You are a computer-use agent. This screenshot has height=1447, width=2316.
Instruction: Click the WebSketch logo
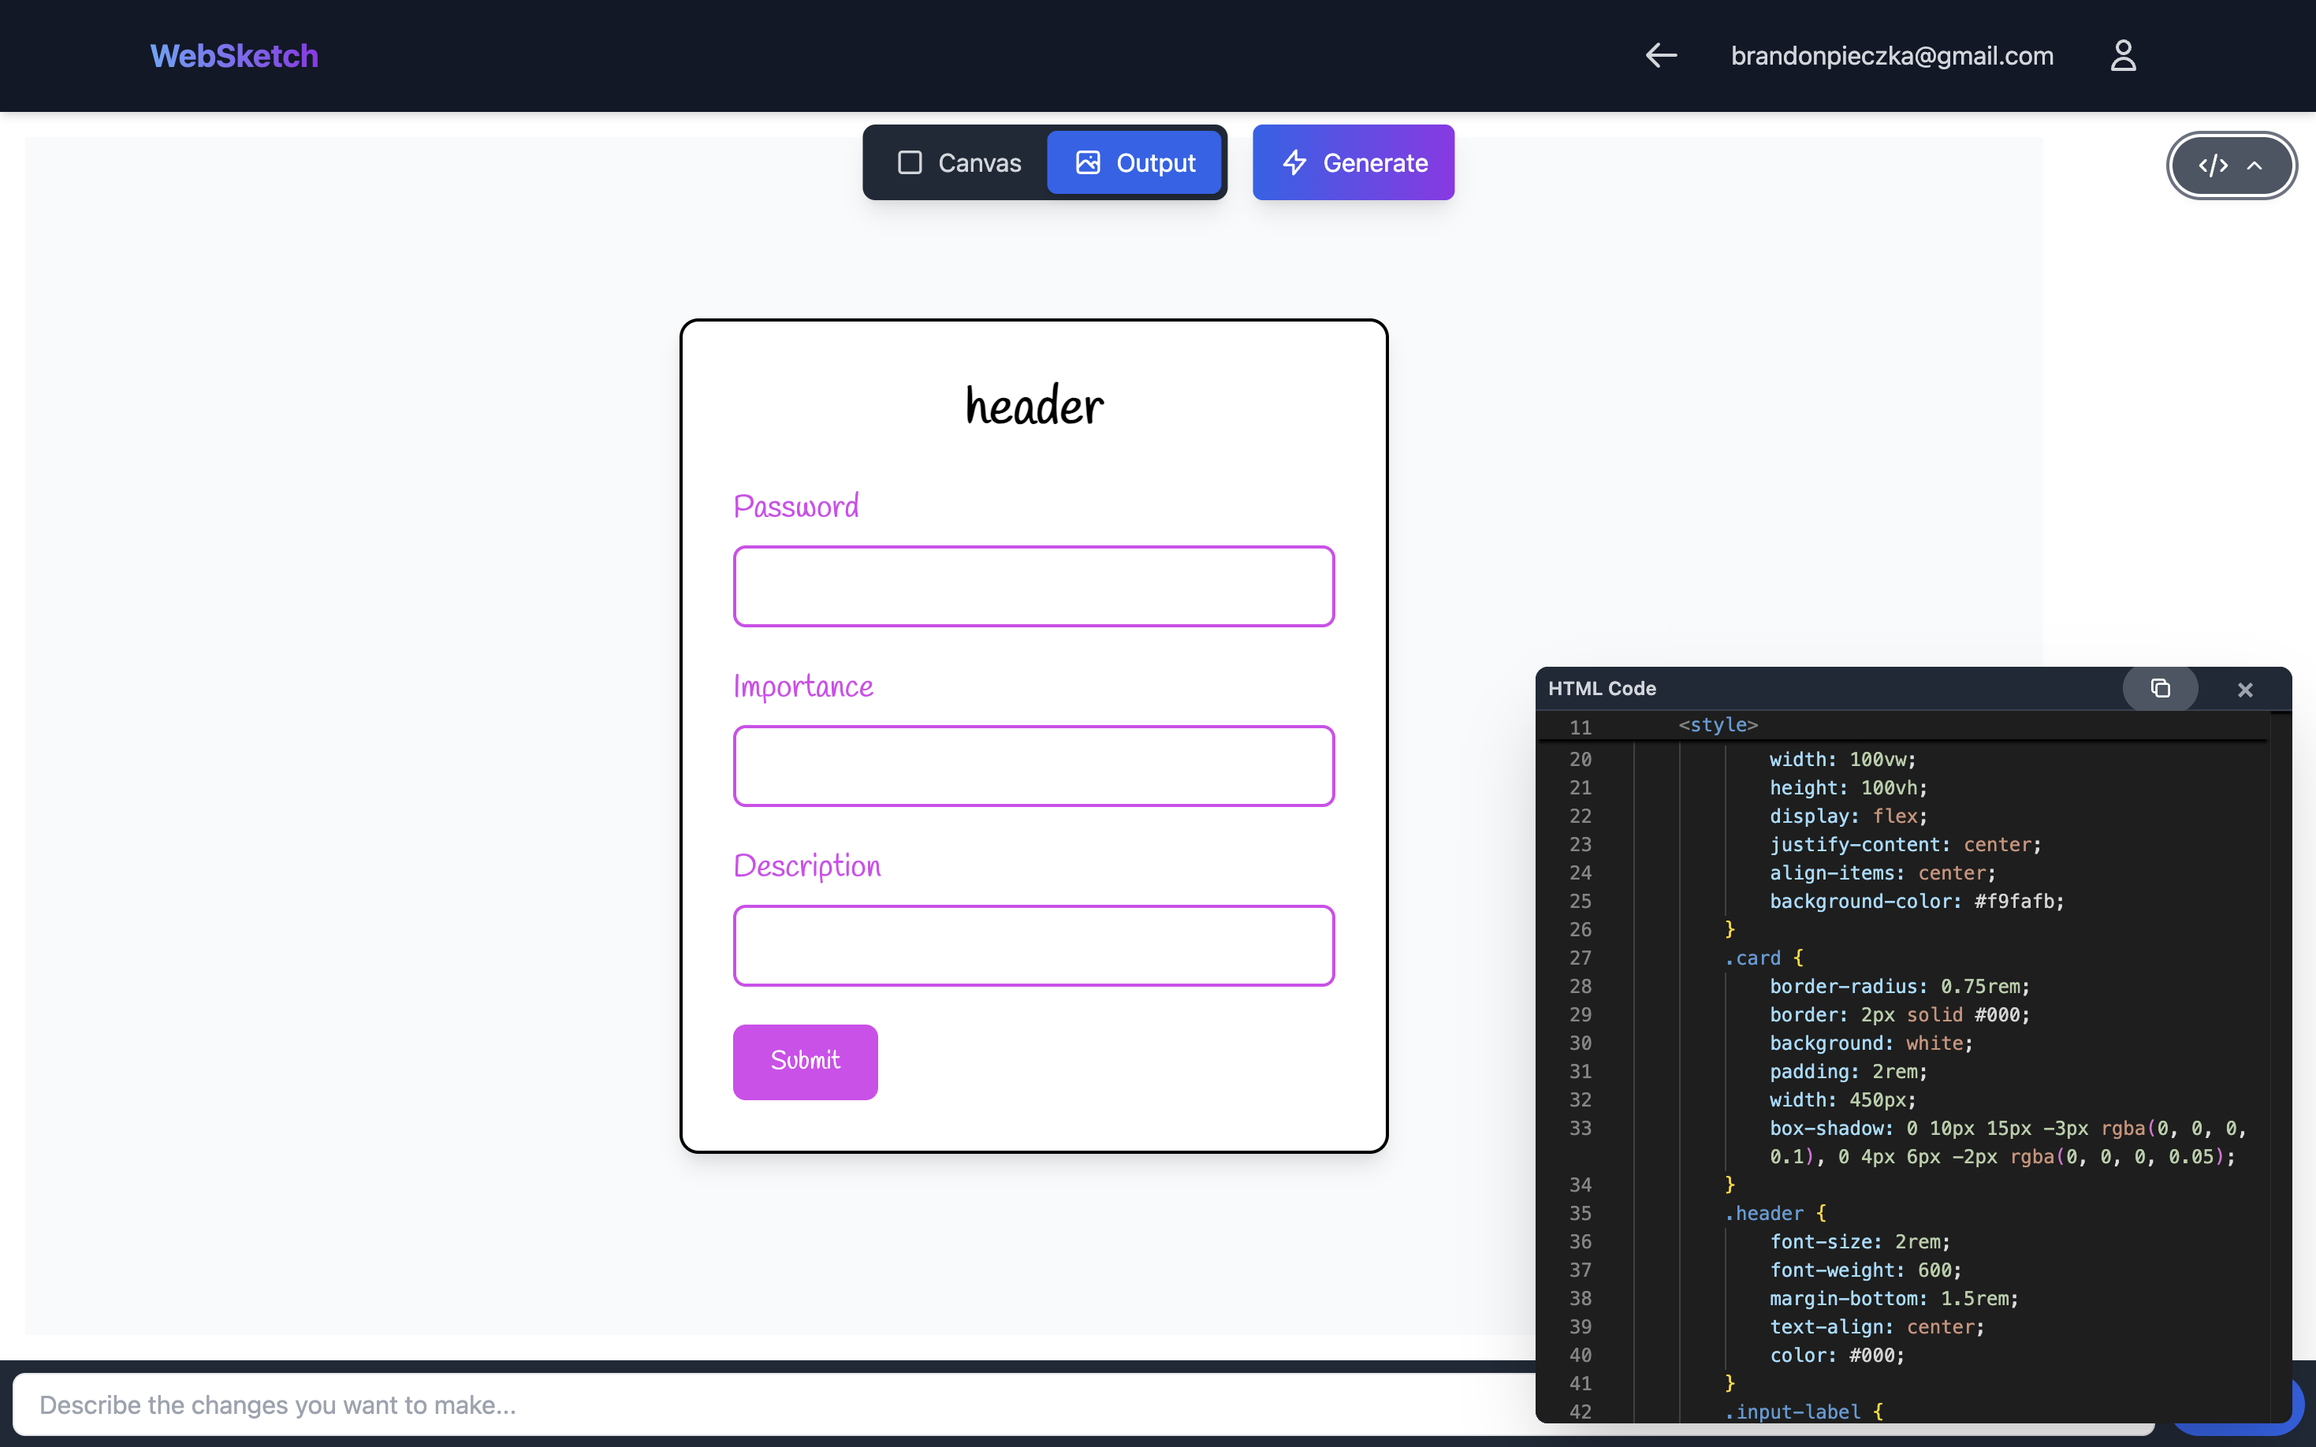click(x=233, y=55)
